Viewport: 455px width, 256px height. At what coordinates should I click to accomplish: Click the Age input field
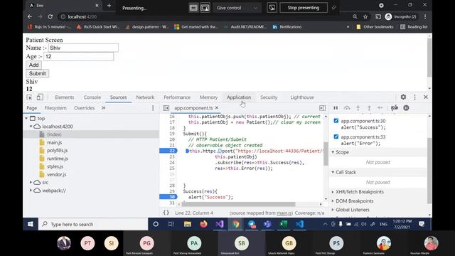(x=79, y=56)
